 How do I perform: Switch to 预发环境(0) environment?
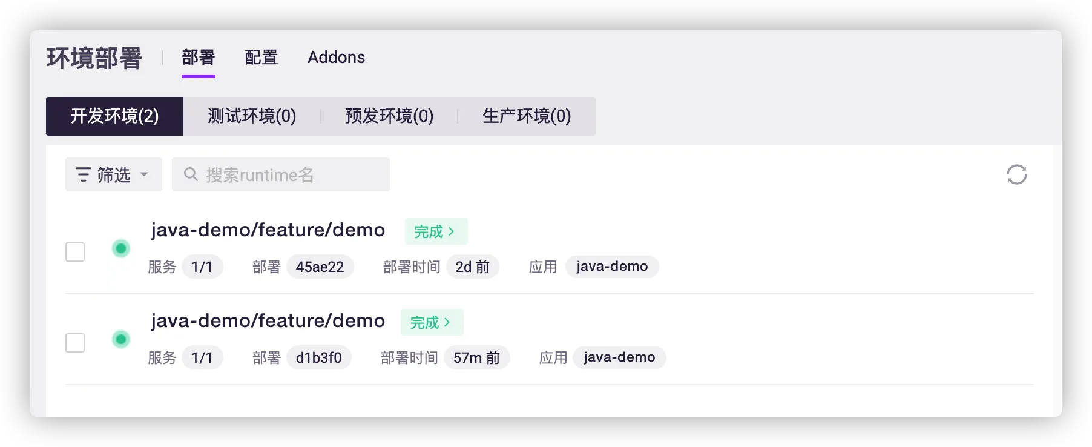[x=389, y=116]
